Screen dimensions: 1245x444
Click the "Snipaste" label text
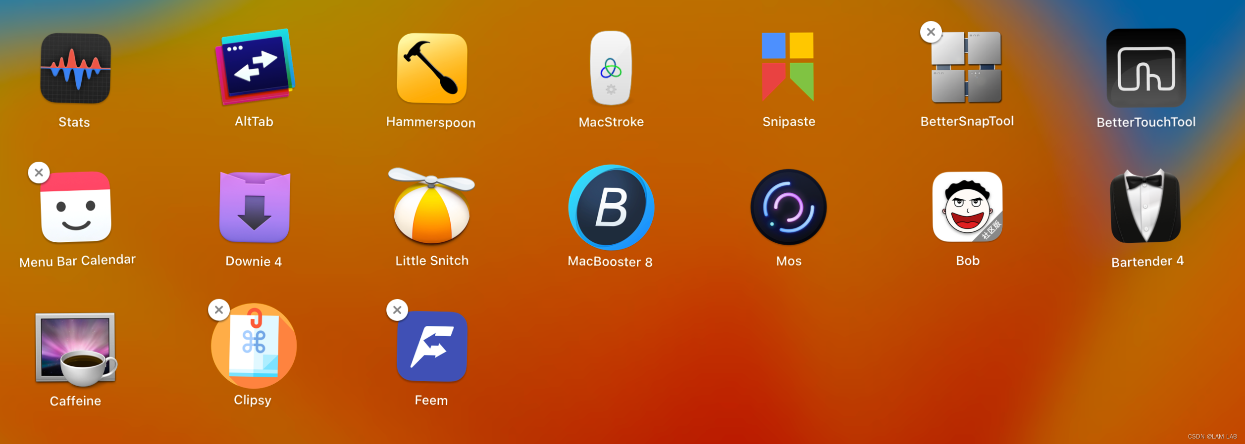(789, 122)
